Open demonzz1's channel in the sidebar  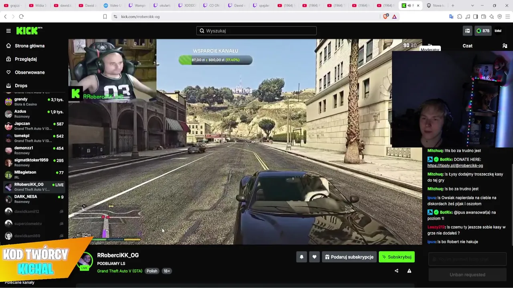34,150
